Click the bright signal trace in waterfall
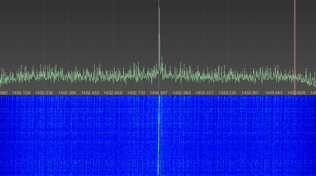This screenshot has height=176, width=316. coord(159,135)
